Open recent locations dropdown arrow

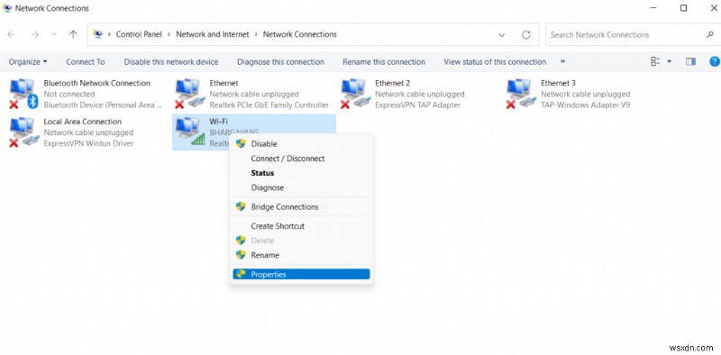[55, 34]
